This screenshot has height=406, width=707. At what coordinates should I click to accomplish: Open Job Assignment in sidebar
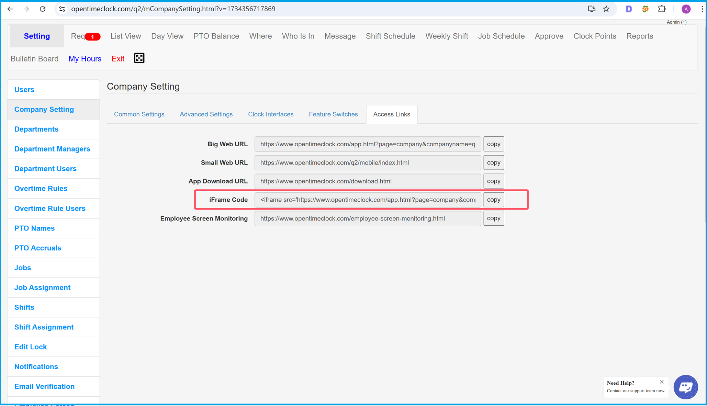(x=54, y=287)
